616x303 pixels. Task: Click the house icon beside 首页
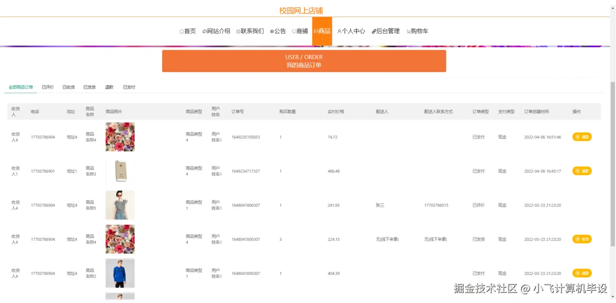coord(181,31)
